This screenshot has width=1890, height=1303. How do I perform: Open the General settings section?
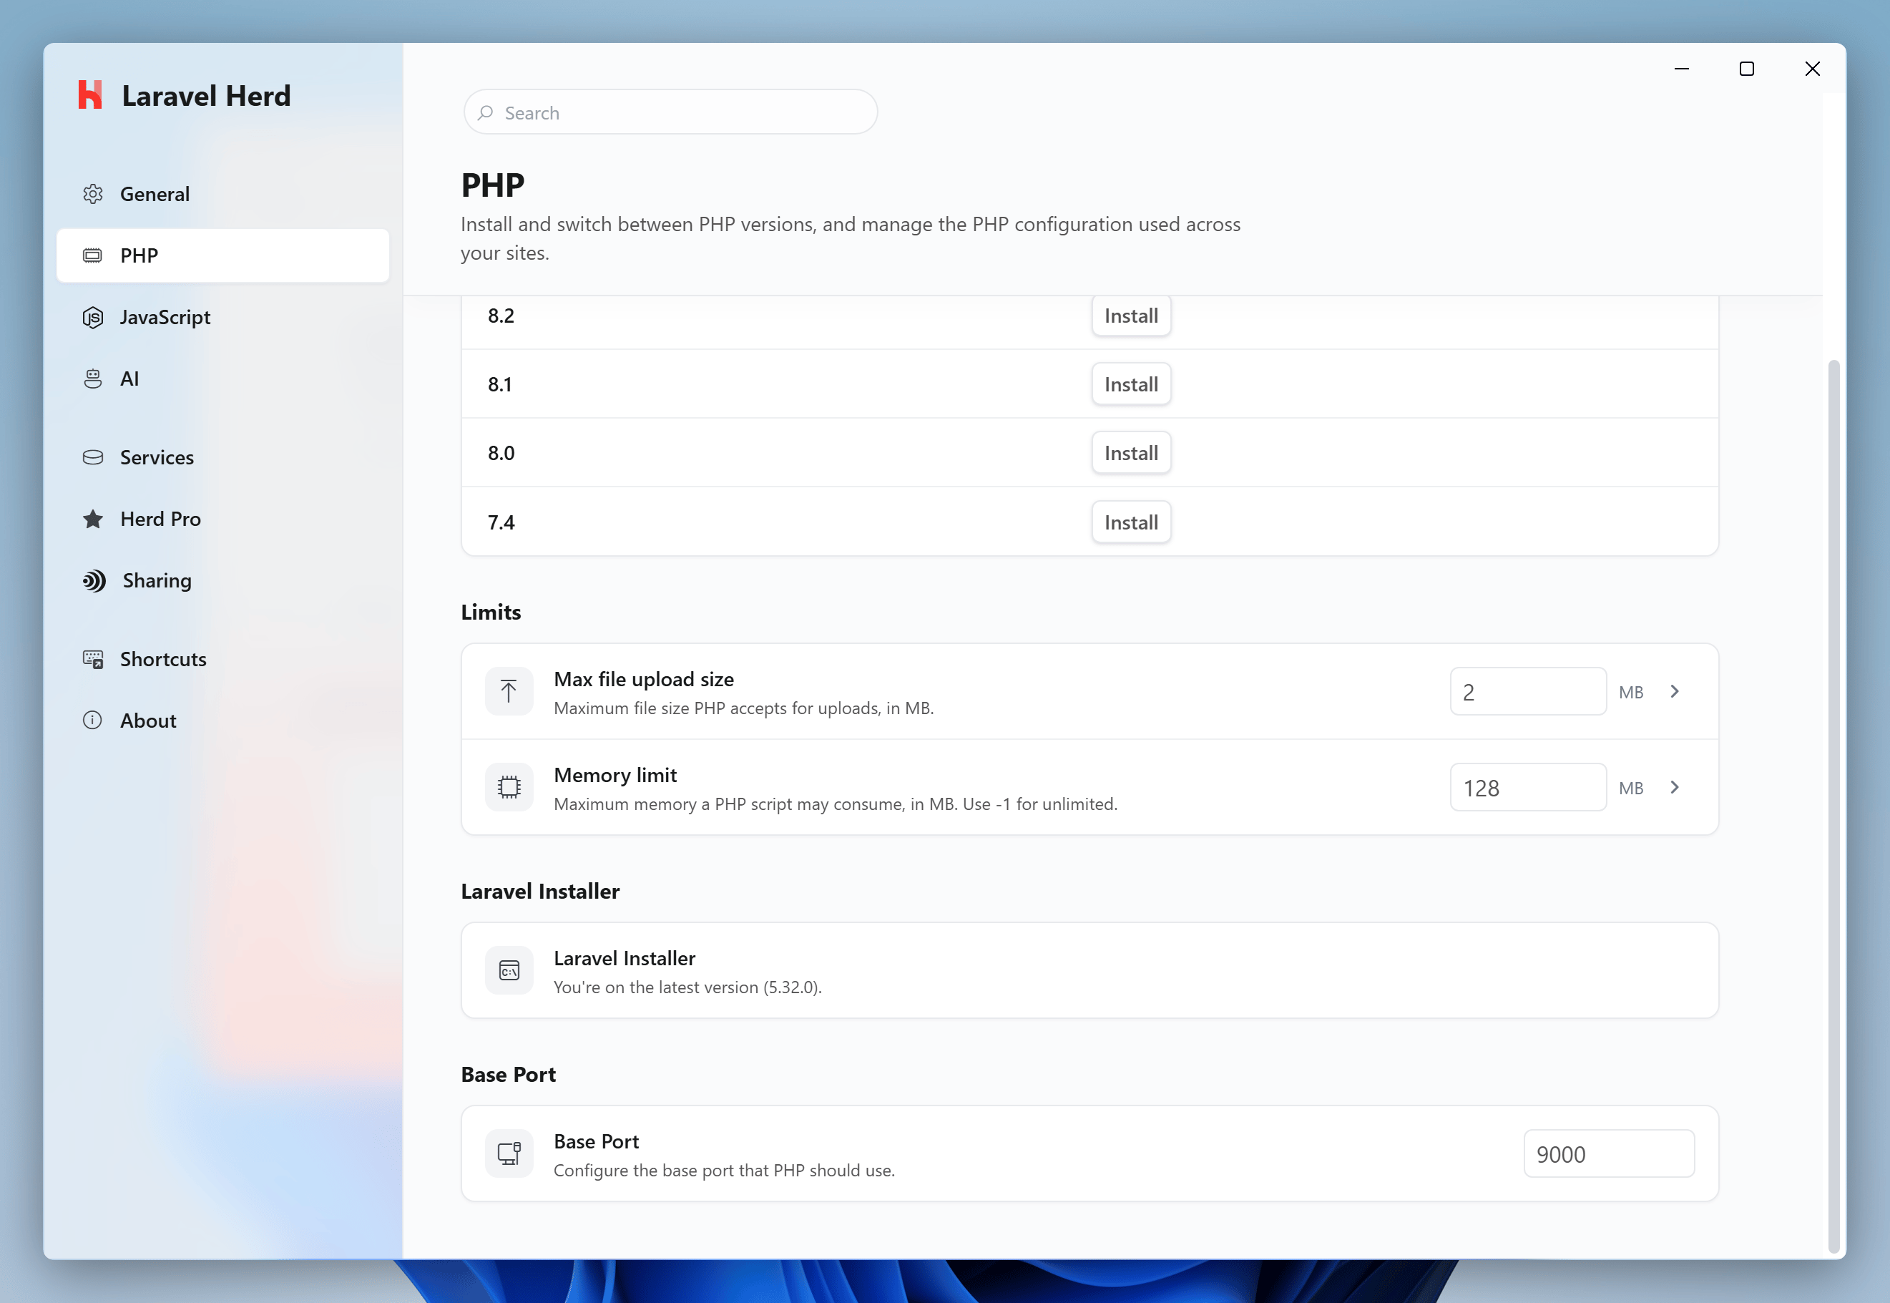pyautogui.click(x=222, y=193)
